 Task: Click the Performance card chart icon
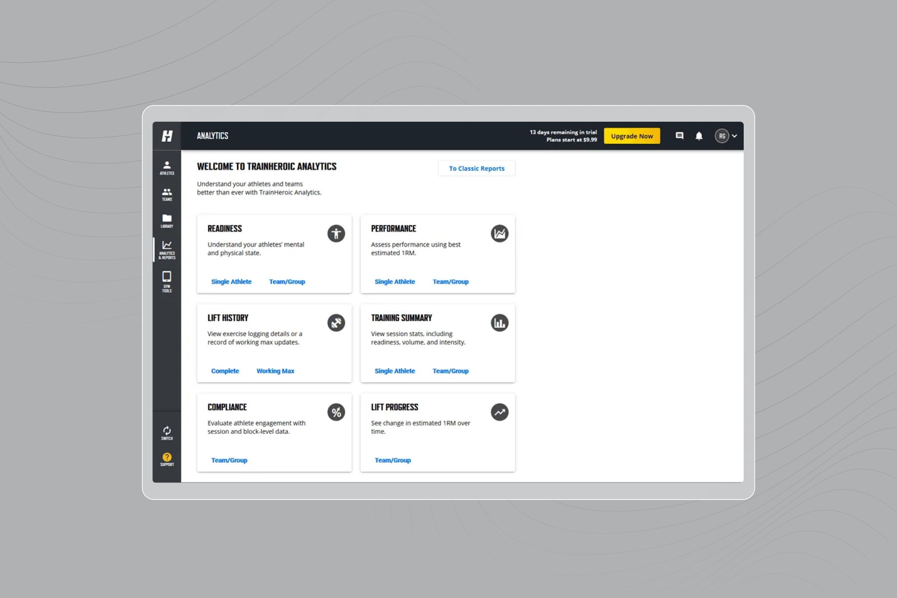499,233
